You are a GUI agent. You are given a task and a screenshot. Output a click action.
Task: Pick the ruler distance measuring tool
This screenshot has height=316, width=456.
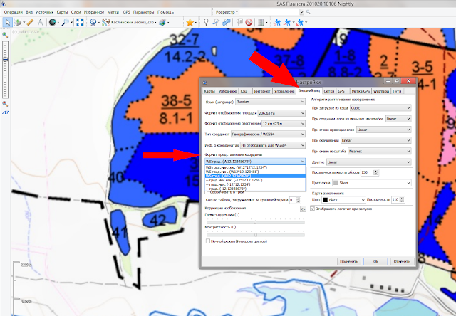click(30, 22)
